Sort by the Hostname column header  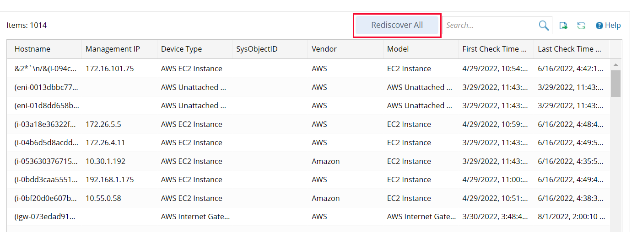coord(32,49)
